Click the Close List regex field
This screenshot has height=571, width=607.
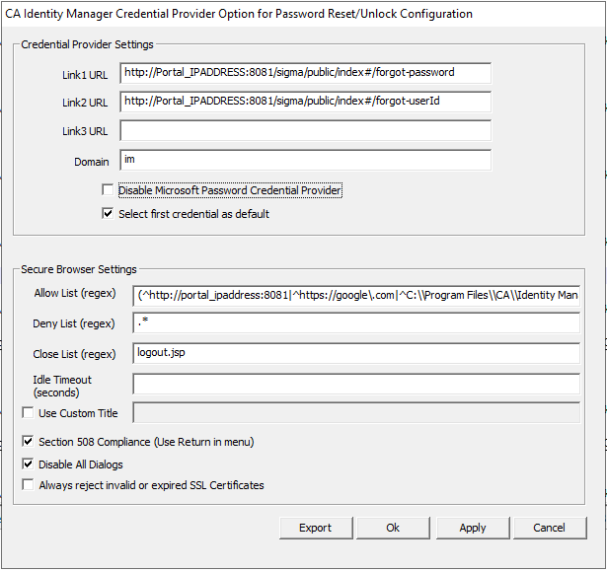coord(355,353)
